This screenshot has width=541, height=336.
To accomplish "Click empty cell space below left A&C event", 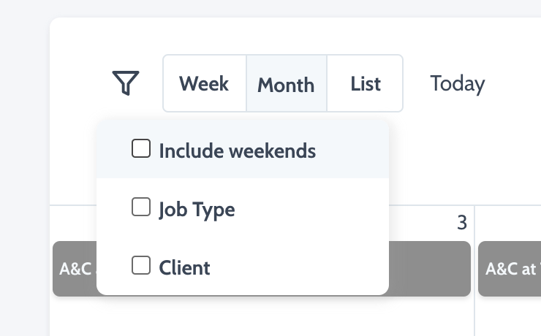I will tap(73, 316).
